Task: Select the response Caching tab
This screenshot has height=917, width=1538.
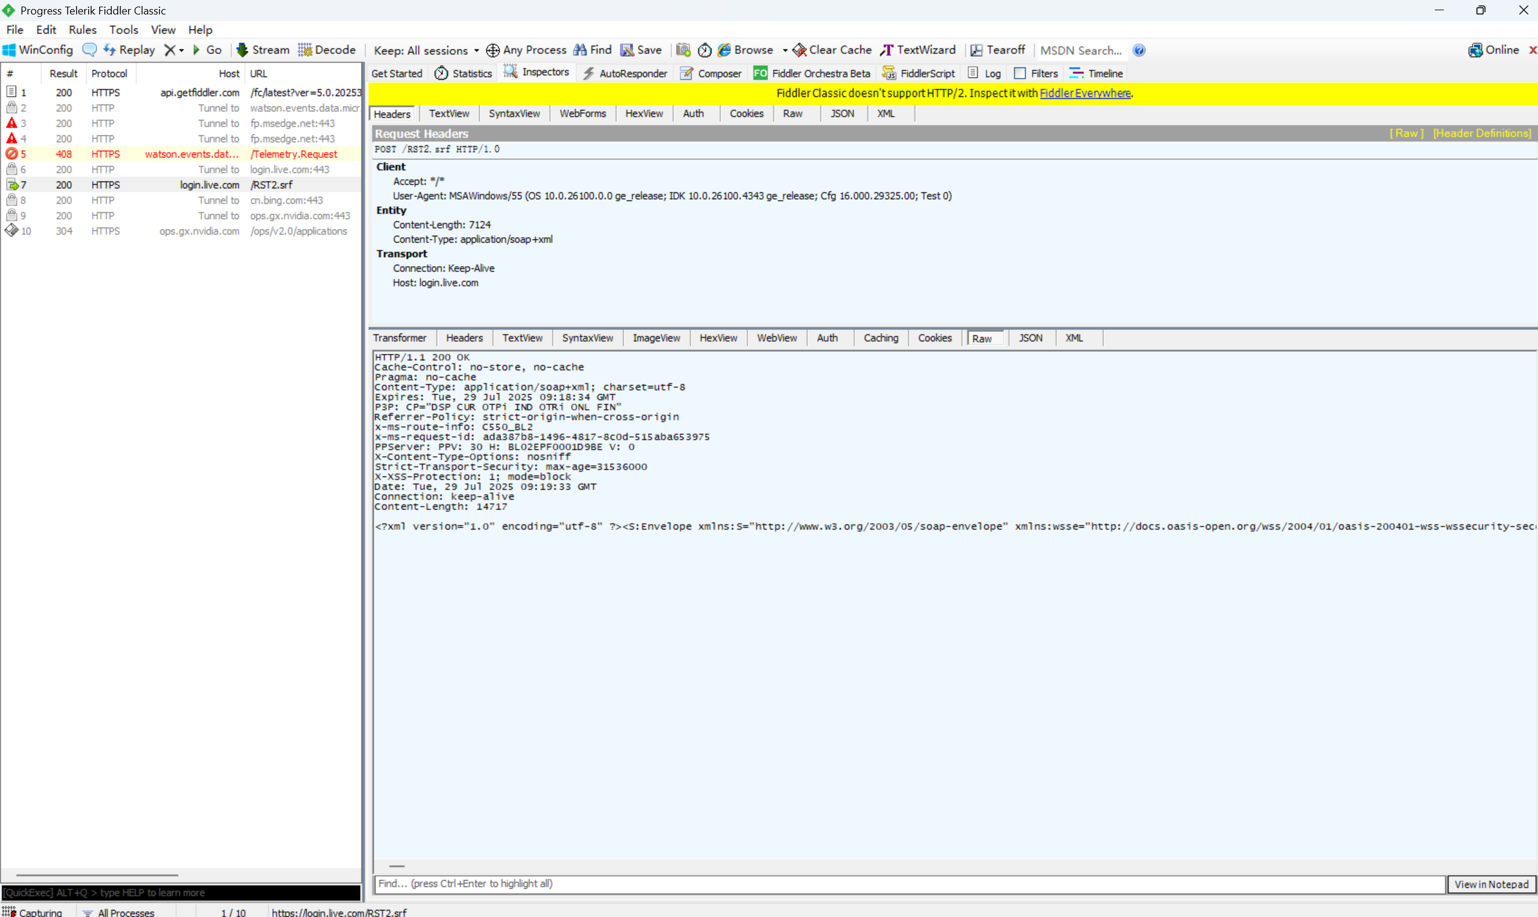Action: pos(880,338)
